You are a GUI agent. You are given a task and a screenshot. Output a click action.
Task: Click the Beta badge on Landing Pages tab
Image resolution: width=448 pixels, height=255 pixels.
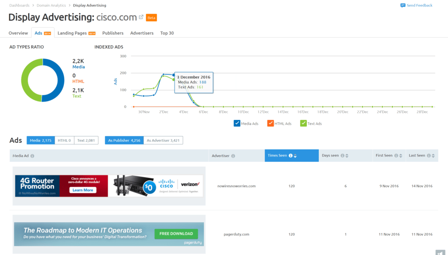pyautogui.click(x=92, y=33)
